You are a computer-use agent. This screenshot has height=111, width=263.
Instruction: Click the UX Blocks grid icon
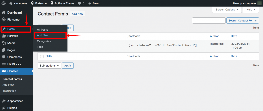point(4,64)
